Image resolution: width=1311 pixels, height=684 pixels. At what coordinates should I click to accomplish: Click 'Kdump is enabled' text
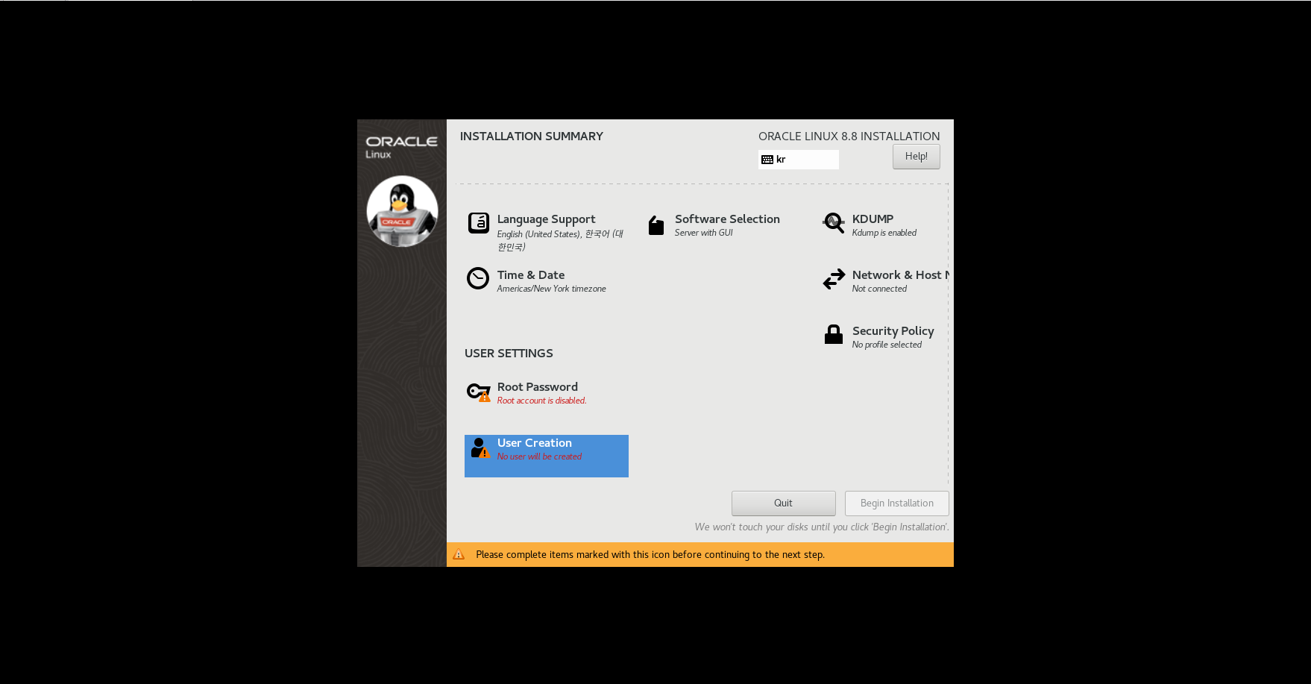coord(884,233)
